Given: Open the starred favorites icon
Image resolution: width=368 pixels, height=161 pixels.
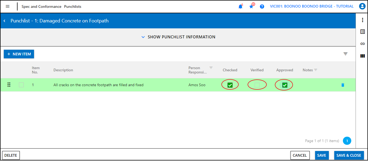Looking at the screenshot, I should pyautogui.click(x=251, y=6).
